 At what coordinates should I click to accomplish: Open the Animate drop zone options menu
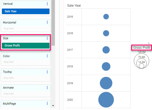[47, 88]
